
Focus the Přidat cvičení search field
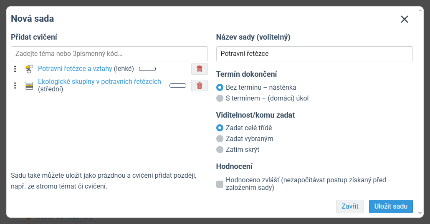[x=109, y=54]
